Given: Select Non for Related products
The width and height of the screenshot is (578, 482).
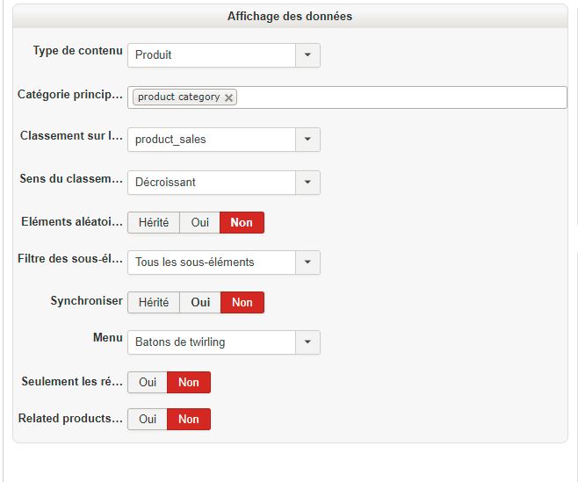Looking at the screenshot, I should 189,419.
